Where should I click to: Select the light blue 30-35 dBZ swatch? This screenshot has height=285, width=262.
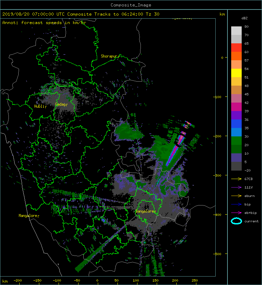pyautogui.click(x=236, y=132)
